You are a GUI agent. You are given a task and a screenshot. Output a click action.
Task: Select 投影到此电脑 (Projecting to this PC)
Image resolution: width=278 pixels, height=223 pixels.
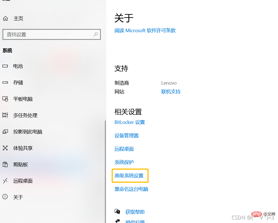point(27,132)
